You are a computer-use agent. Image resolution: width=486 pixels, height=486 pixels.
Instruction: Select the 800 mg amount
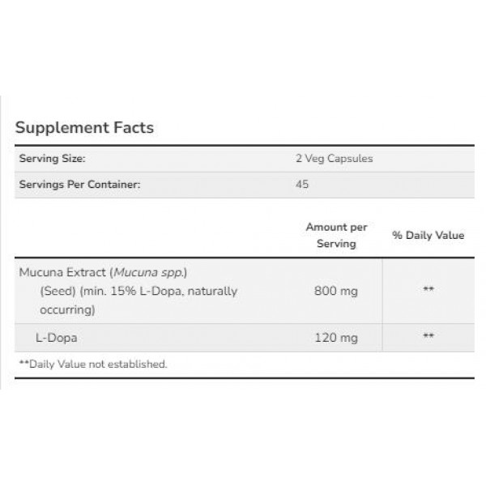click(336, 292)
